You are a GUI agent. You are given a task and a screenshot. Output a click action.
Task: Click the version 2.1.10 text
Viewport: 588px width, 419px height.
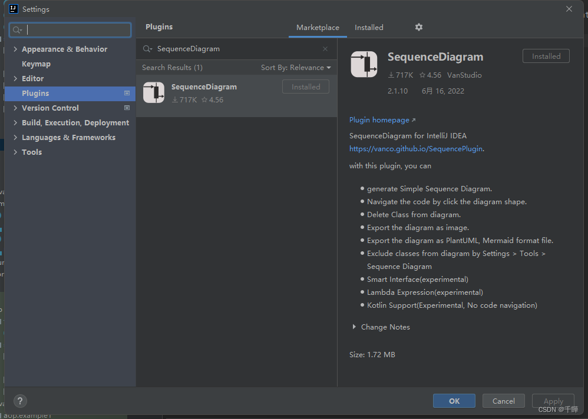pyautogui.click(x=398, y=91)
